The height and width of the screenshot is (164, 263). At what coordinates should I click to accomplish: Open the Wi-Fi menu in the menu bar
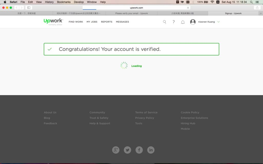(212, 2)
